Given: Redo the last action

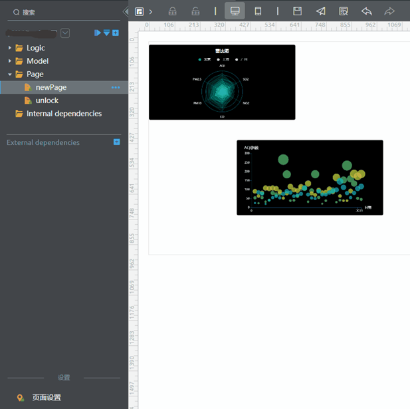Looking at the screenshot, I should pos(389,11).
